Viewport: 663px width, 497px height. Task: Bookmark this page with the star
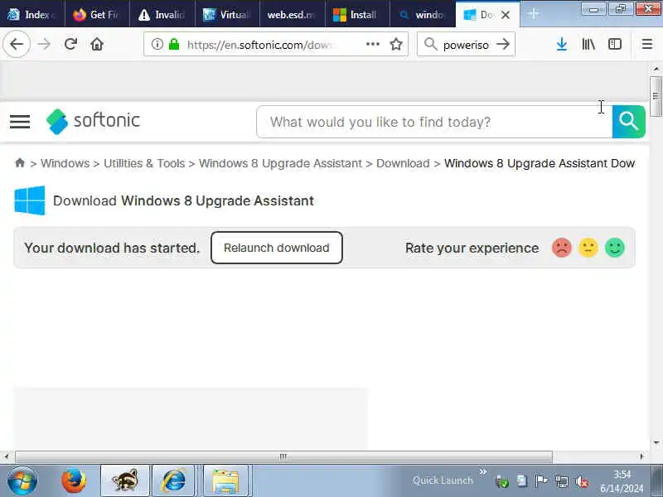[x=396, y=44]
